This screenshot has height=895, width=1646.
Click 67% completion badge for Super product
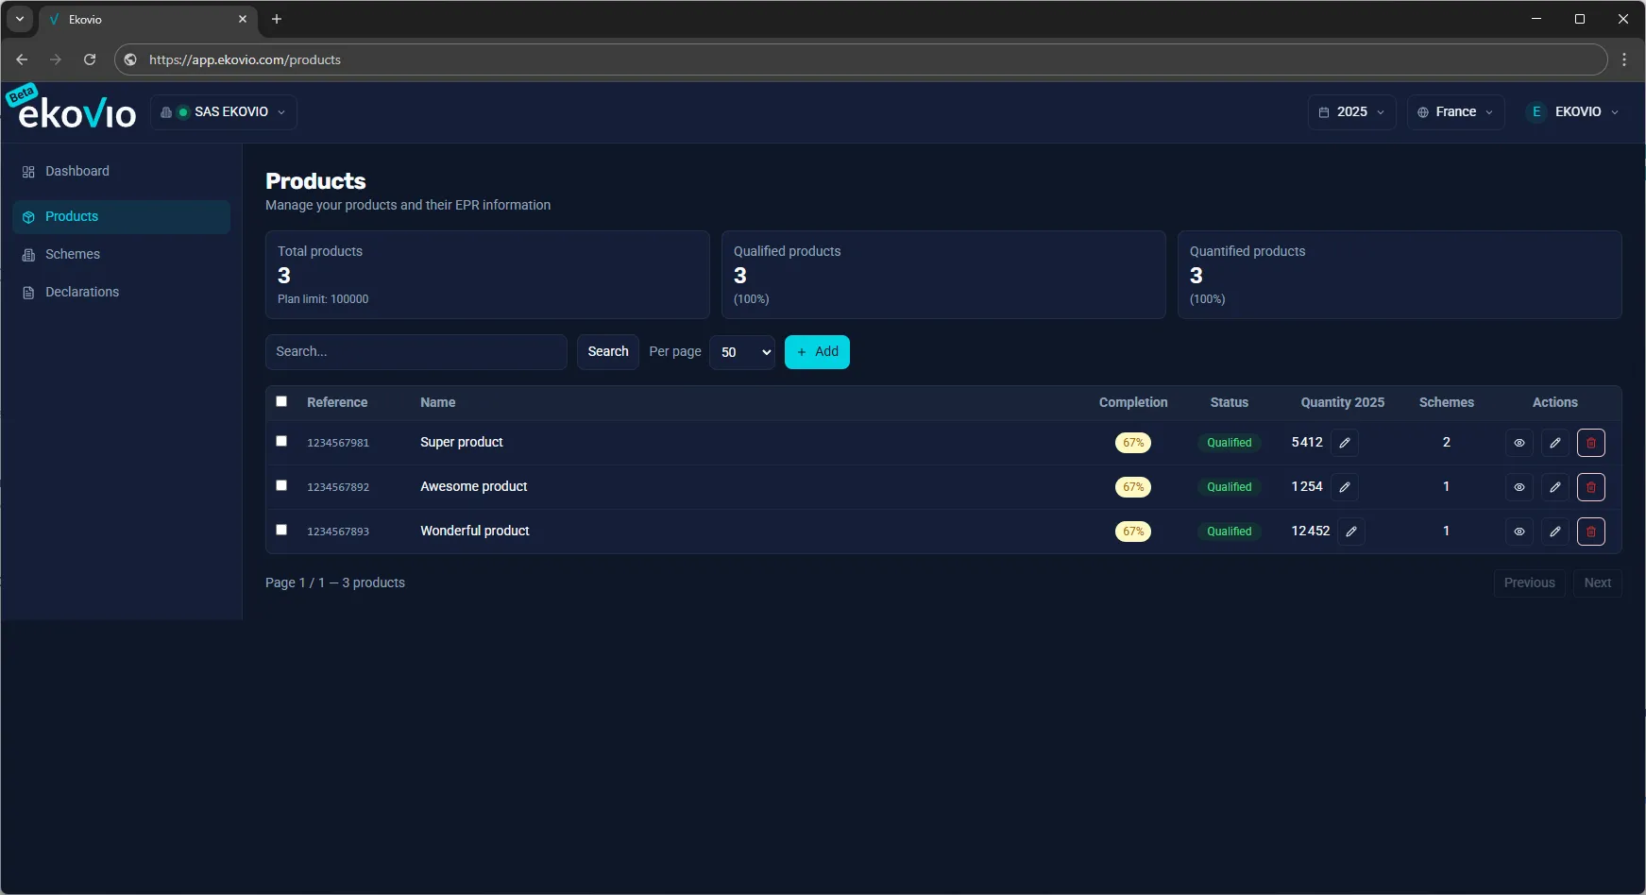click(1133, 443)
